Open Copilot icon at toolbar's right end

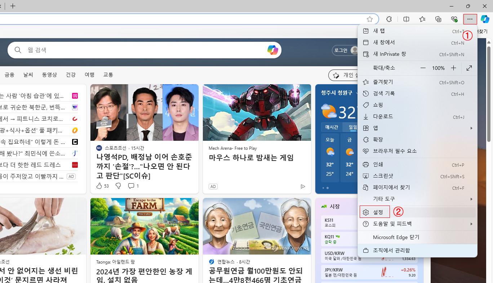(485, 19)
